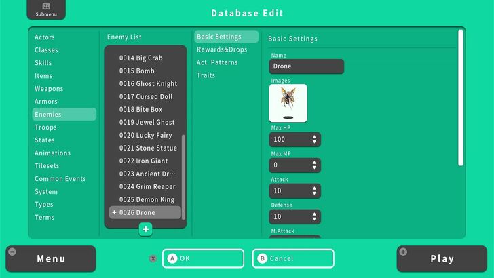Viewport: 494px width, 278px height.
Task: Switch to Traits tab
Action: [x=206, y=75]
